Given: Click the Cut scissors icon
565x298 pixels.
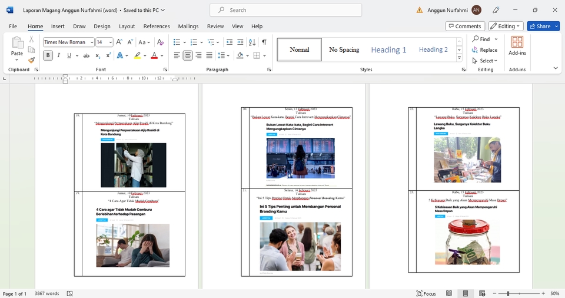Looking at the screenshot, I should 31,39.
